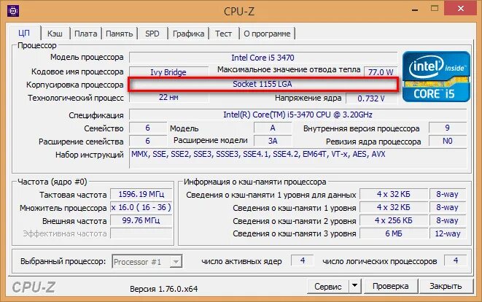The image size is (482, 302).
Task: Open the Плата tab
Action: (x=86, y=34)
